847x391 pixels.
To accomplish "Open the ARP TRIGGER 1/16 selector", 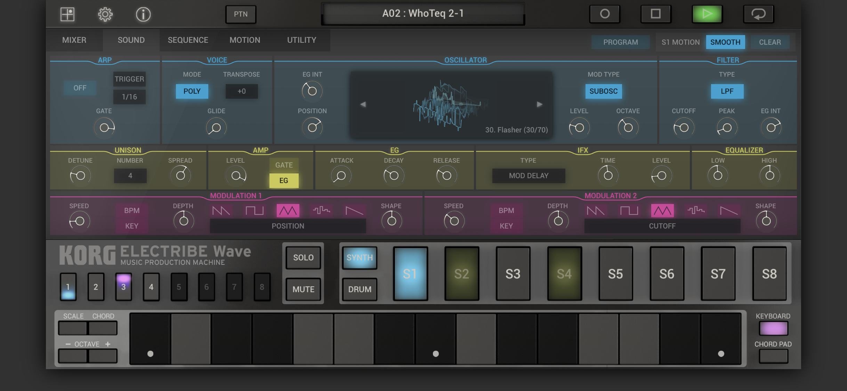I will coord(129,97).
